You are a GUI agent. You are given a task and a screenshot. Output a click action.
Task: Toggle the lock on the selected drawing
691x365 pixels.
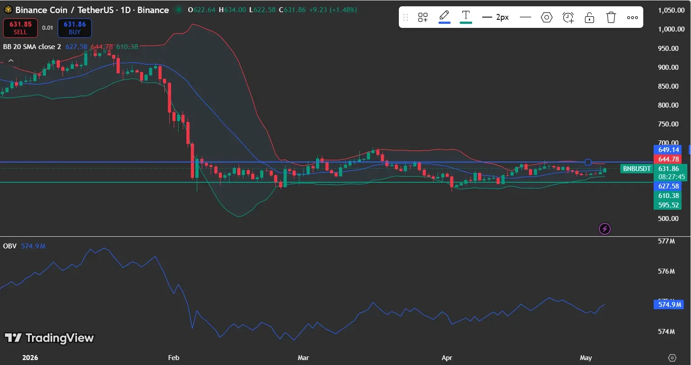pyautogui.click(x=589, y=18)
